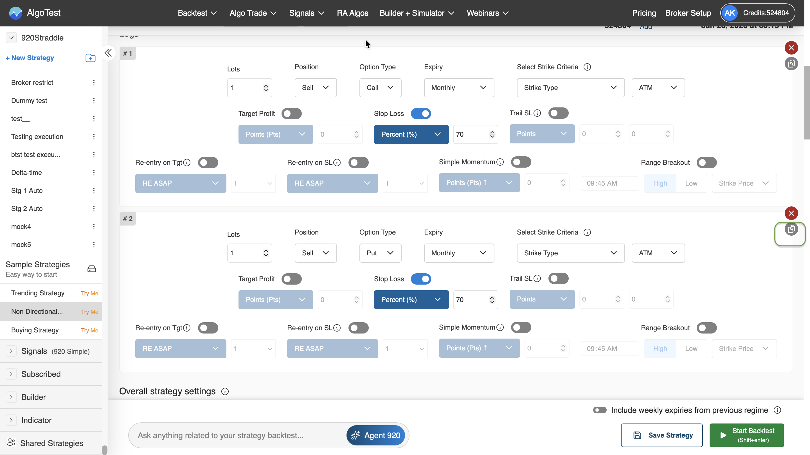Click AlgoTest logo icon
The width and height of the screenshot is (810, 455).
pyautogui.click(x=15, y=13)
